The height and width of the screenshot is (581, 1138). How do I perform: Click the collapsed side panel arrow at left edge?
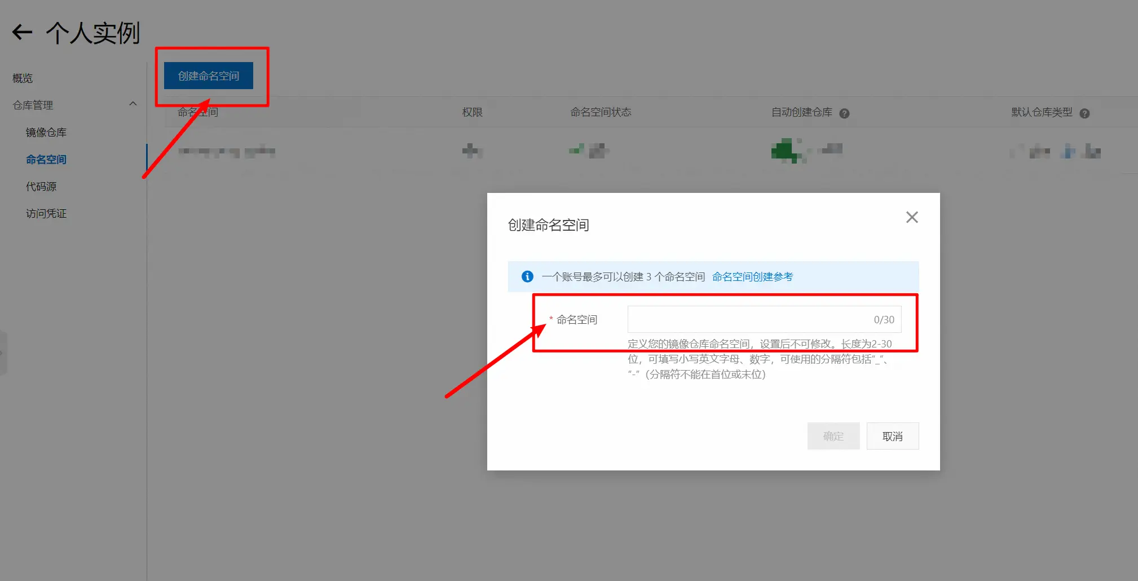3,353
